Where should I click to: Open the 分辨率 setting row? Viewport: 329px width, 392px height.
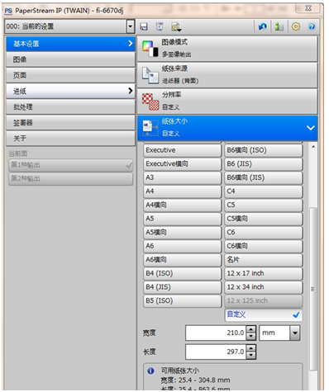tap(227, 102)
